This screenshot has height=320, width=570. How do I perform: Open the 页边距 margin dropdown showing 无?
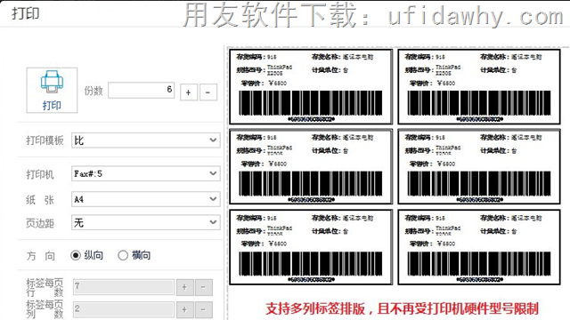pos(146,222)
